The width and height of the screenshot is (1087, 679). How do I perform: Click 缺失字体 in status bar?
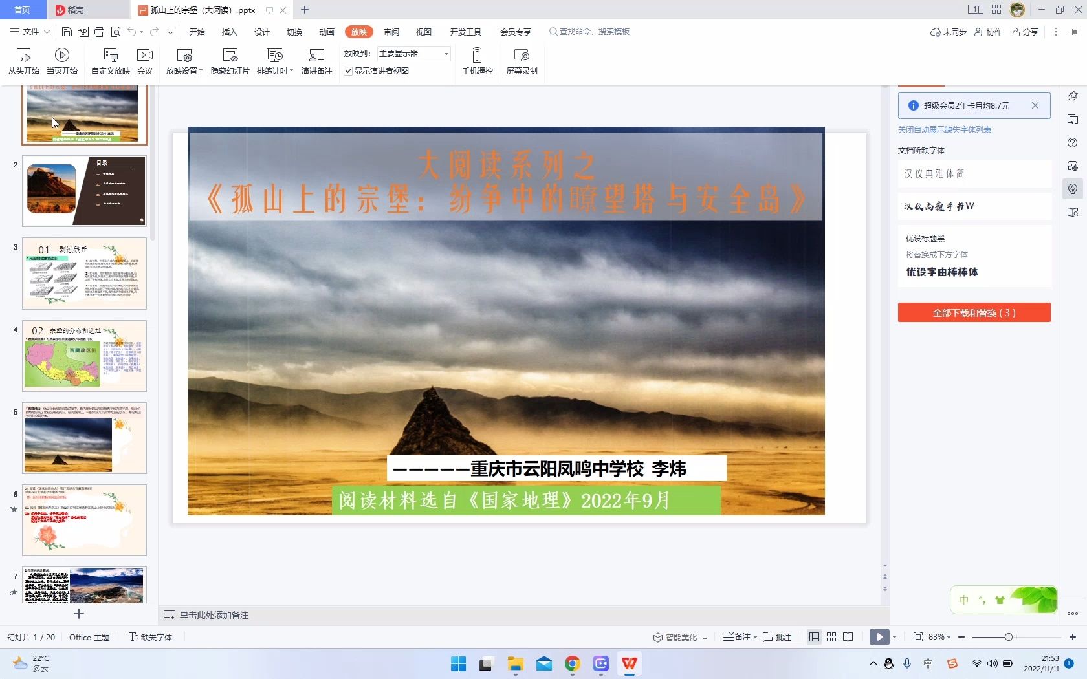pyautogui.click(x=151, y=637)
